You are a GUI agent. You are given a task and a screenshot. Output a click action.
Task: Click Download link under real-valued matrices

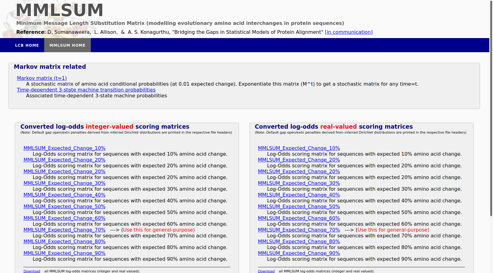[266, 271]
